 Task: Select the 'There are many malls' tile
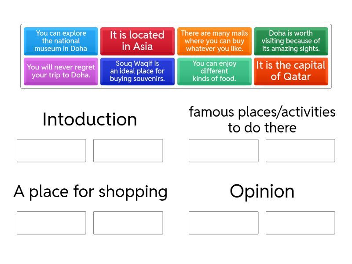pyautogui.click(x=214, y=41)
